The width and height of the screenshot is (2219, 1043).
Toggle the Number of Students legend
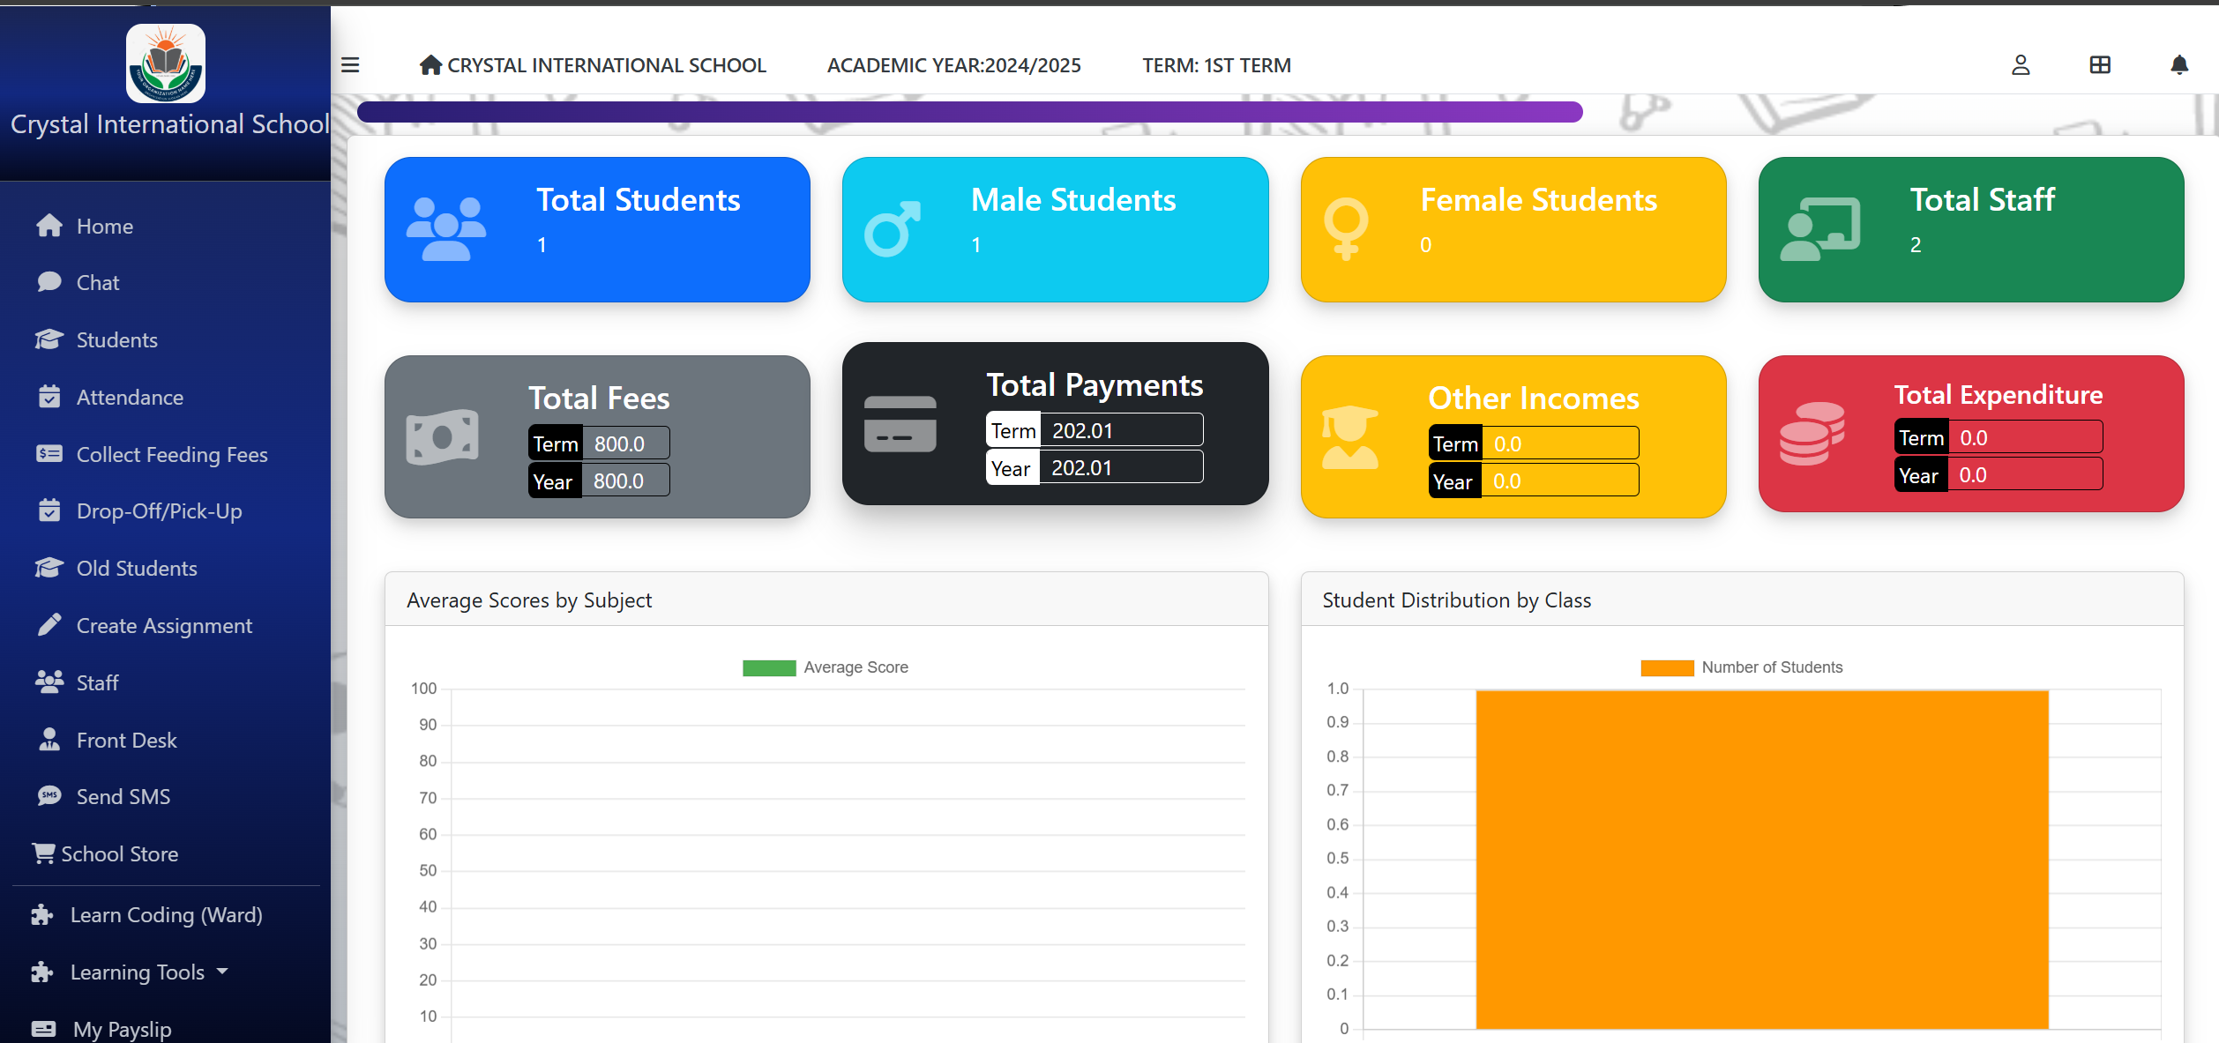[1741, 667]
